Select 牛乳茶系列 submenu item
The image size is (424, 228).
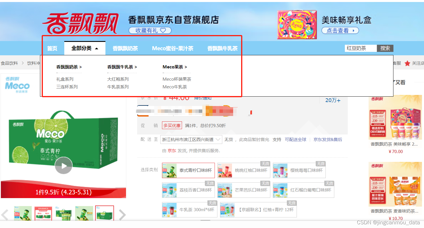click(x=118, y=87)
